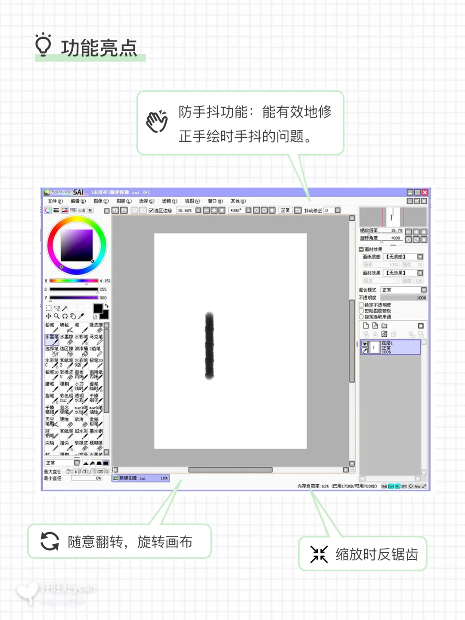Select the magnifier zoom tool
The image size is (465, 620).
[x=58, y=316]
